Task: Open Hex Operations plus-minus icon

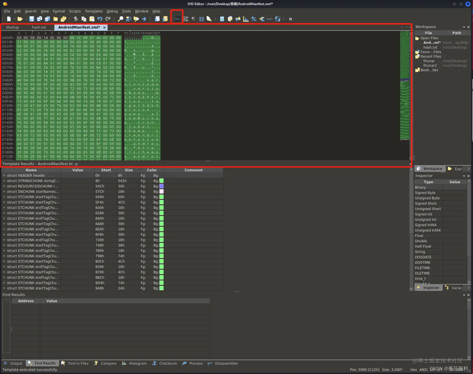Action: [x=254, y=19]
